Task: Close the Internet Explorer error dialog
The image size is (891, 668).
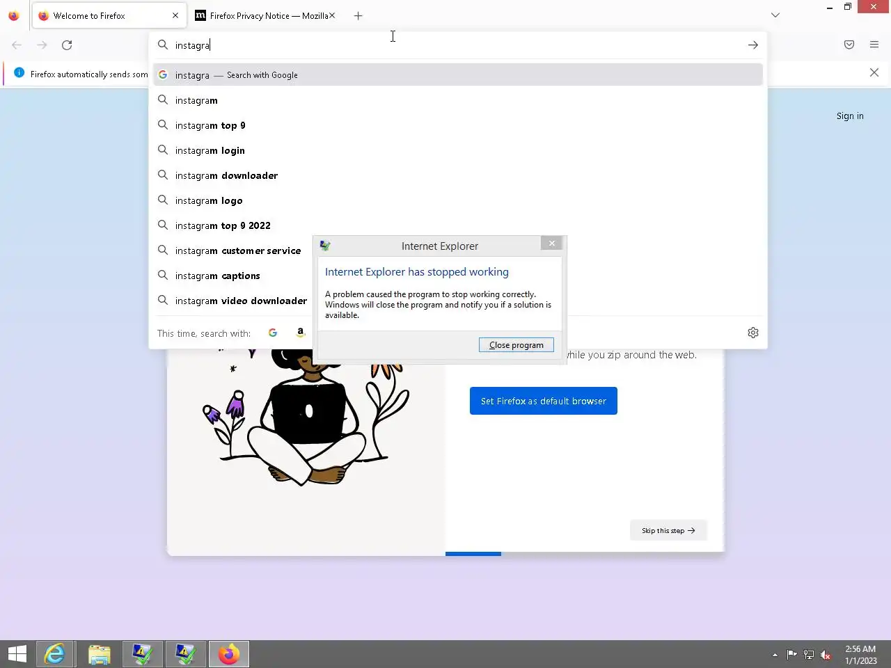Action: [552, 244]
